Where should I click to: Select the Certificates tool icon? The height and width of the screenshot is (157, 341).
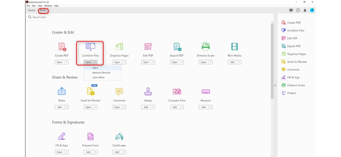pyautogui.click(x=119, y=136)
